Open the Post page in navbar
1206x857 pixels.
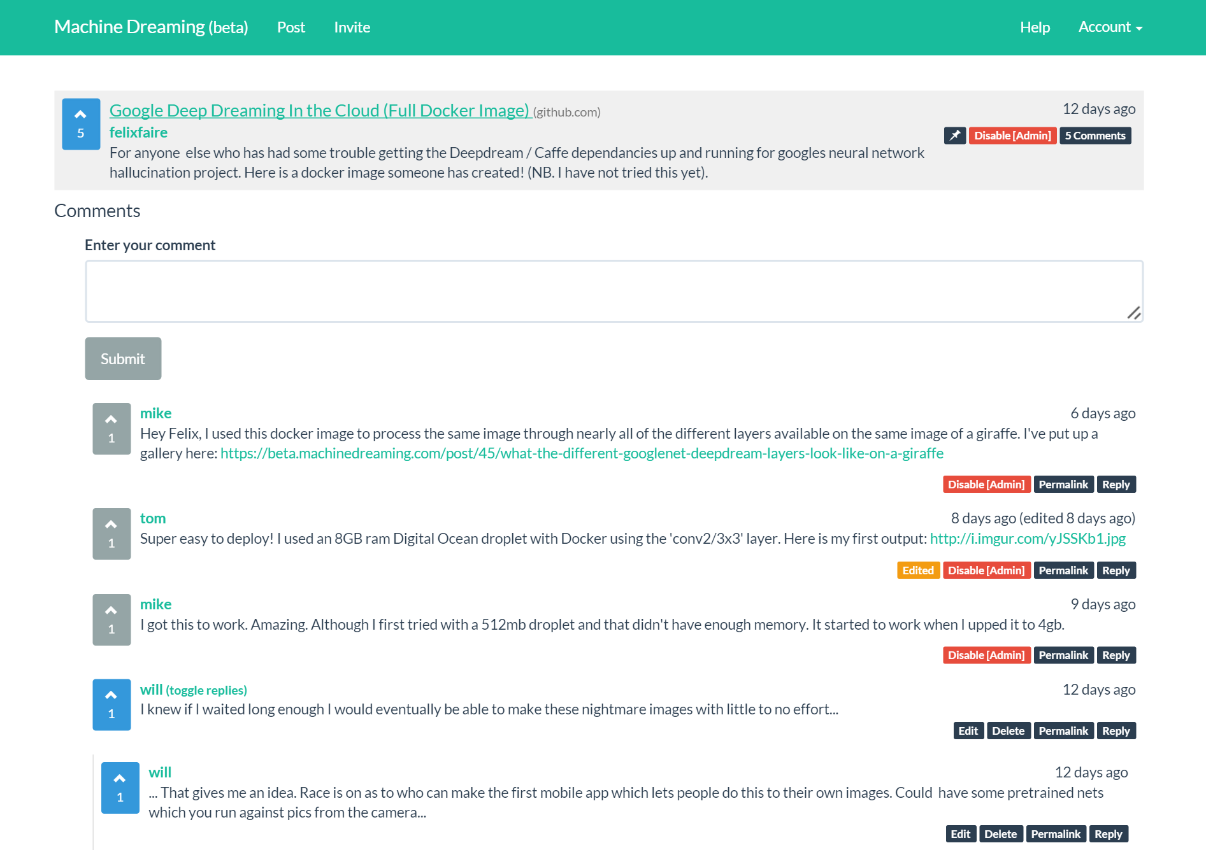[291, 27]
